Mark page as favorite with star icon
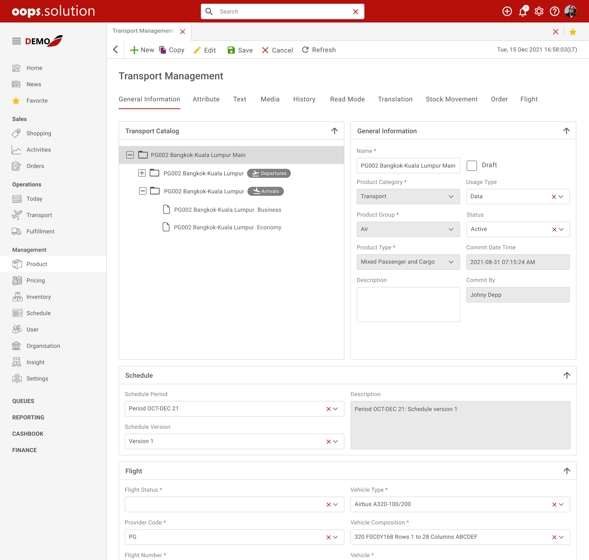Viewport: 589px width, 560px height. click(573, 32)
